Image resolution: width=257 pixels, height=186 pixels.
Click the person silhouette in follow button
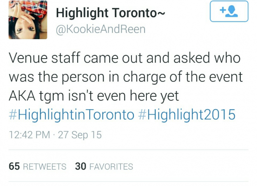click(x=231, y=11)
